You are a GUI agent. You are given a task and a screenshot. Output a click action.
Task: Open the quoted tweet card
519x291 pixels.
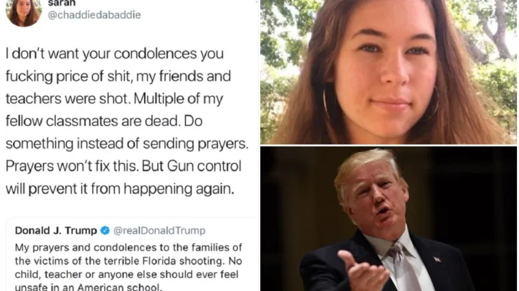coord(132,254)
